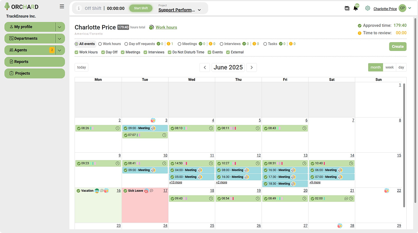Click the calendar vertical scrollbar
The image size is (418, 233).
click(x=404, y=145)
